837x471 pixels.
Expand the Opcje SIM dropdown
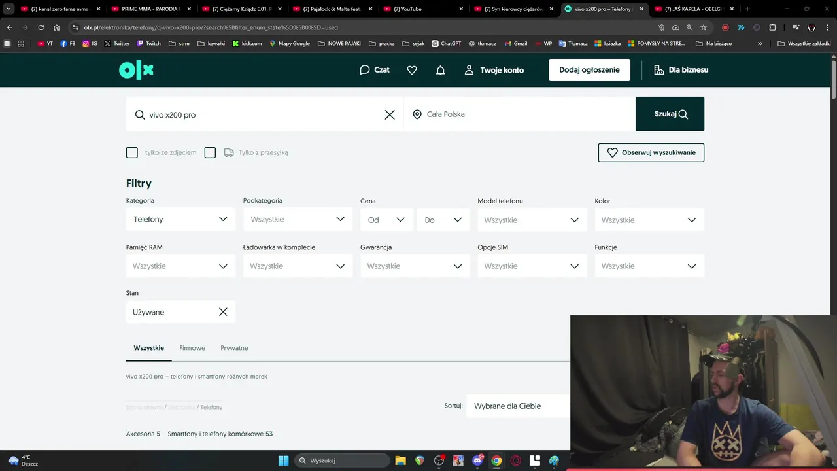coord(532,266)
